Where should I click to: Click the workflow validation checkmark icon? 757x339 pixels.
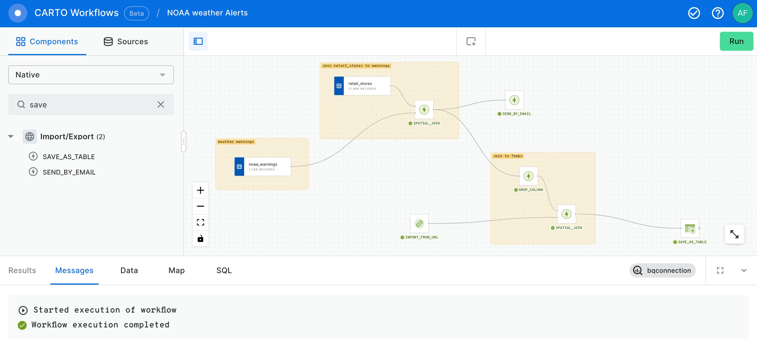click(x=694, y=13)
